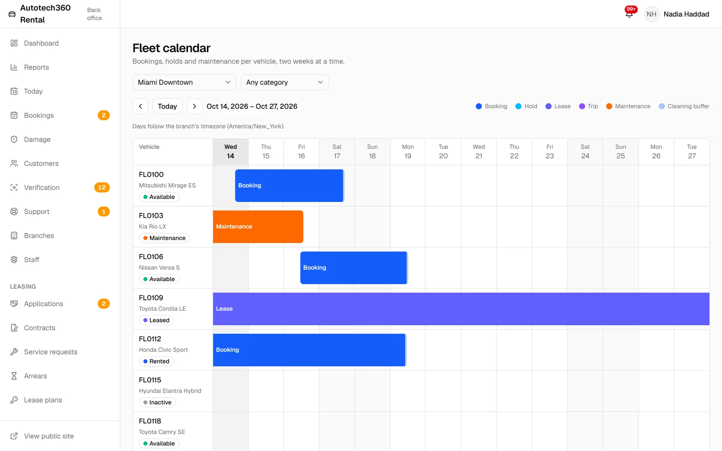This screenshot has width=722, height=451.
Task: Click the Branches building icon
Action: [x=14, y=235]
